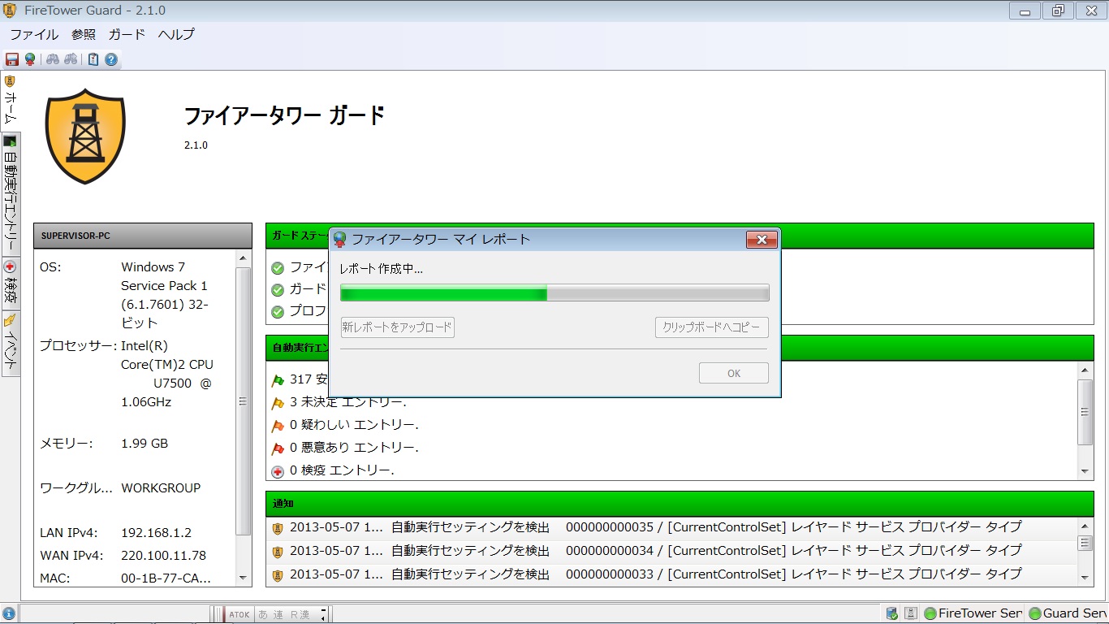Select the 3 未決定 エントリー item
Image resolution: width=1109 pixels, height=624 pixels.
pyautogui.click(x=347, y=402)
